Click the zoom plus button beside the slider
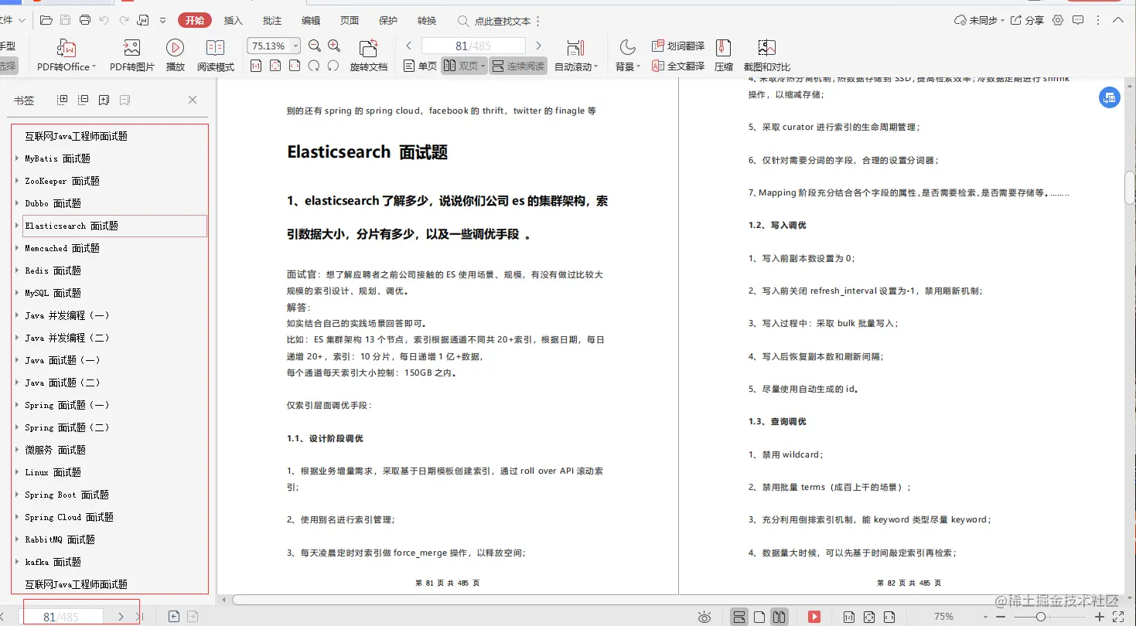The image size is (1136, 626). pos(1100,617)
